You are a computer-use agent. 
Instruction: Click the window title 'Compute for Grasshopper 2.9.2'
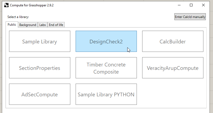coord(32,5)
